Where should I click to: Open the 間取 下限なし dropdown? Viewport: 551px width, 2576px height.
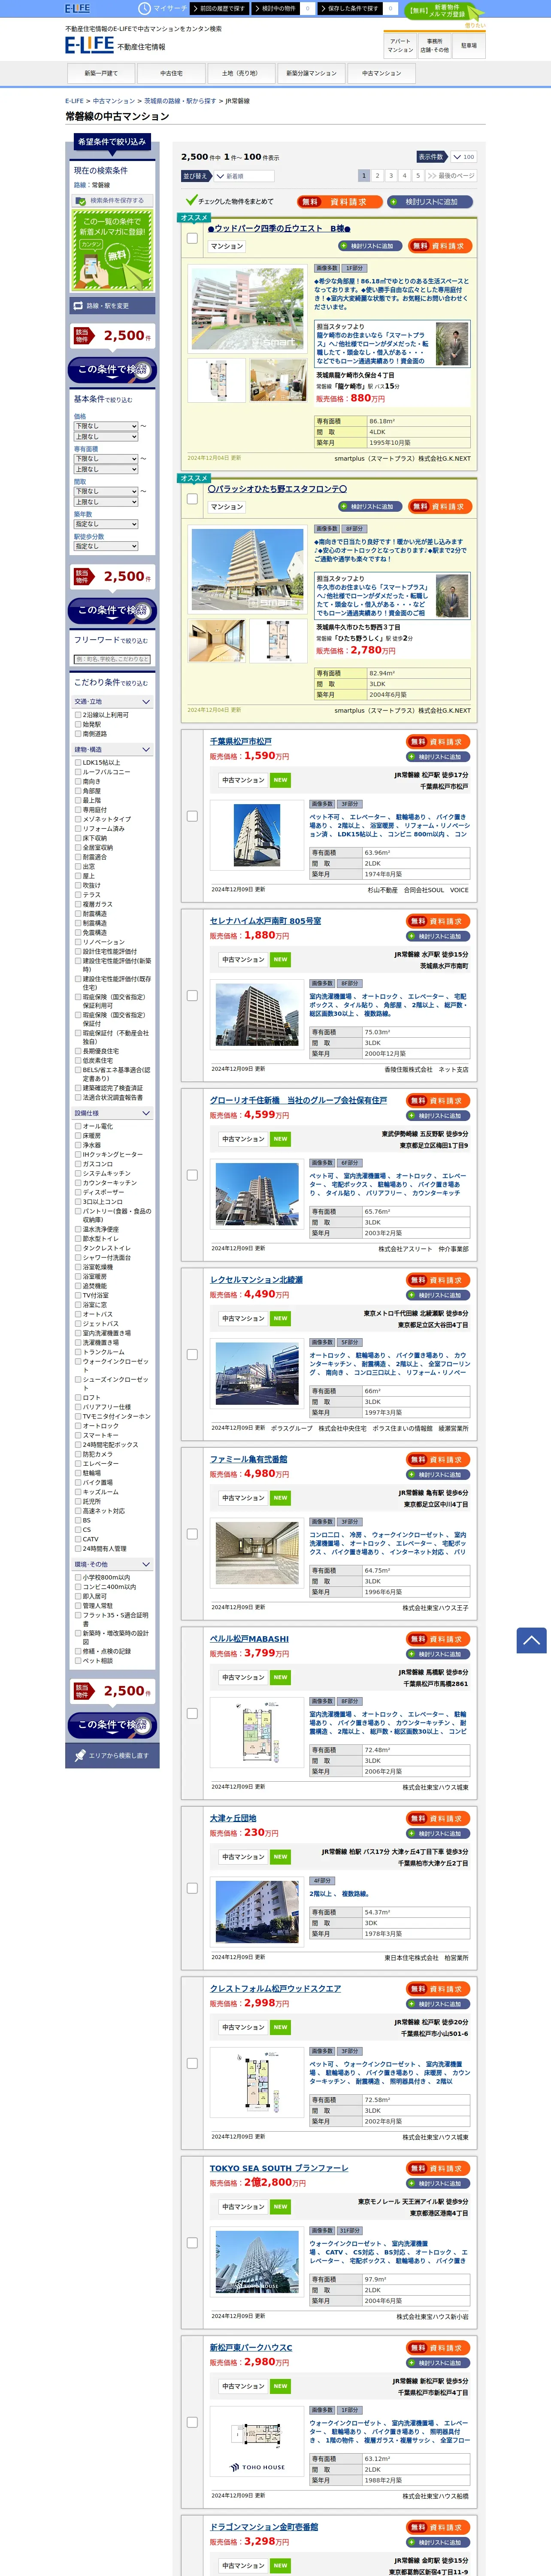106,491
